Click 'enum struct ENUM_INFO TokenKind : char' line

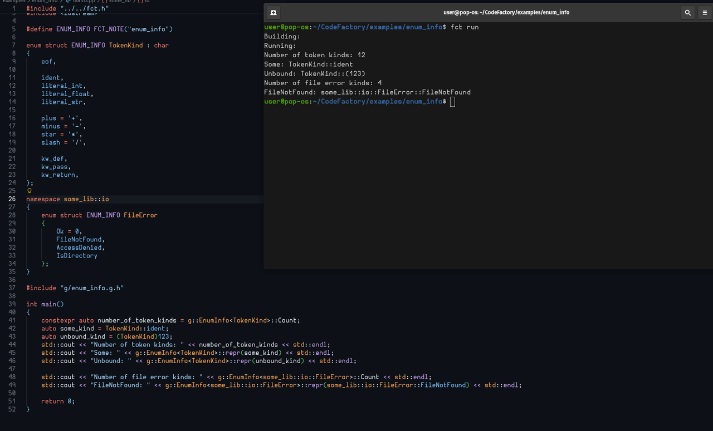tap(97, 45)
